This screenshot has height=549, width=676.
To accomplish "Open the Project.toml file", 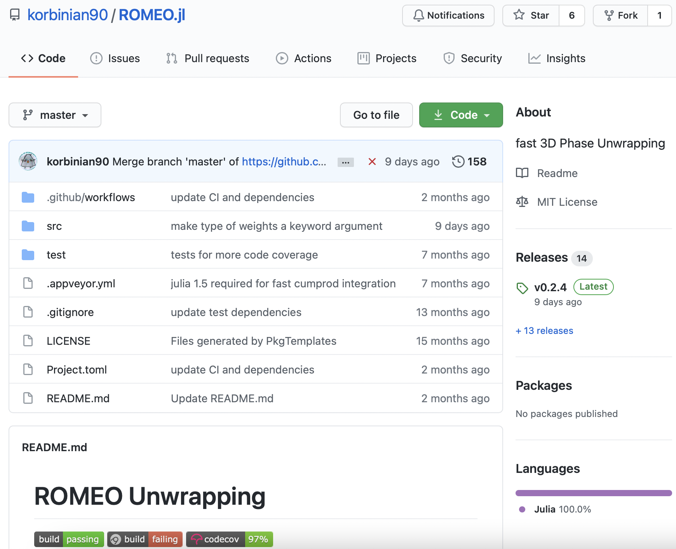I will pyautogui.click(x=77, y=370).
